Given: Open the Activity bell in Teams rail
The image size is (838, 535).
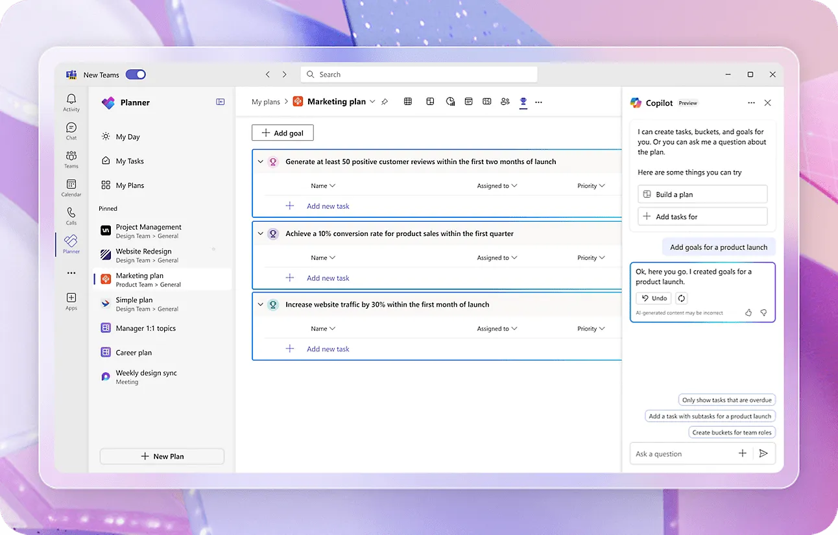Looking at the screenshot, I should tap(71, 102).
